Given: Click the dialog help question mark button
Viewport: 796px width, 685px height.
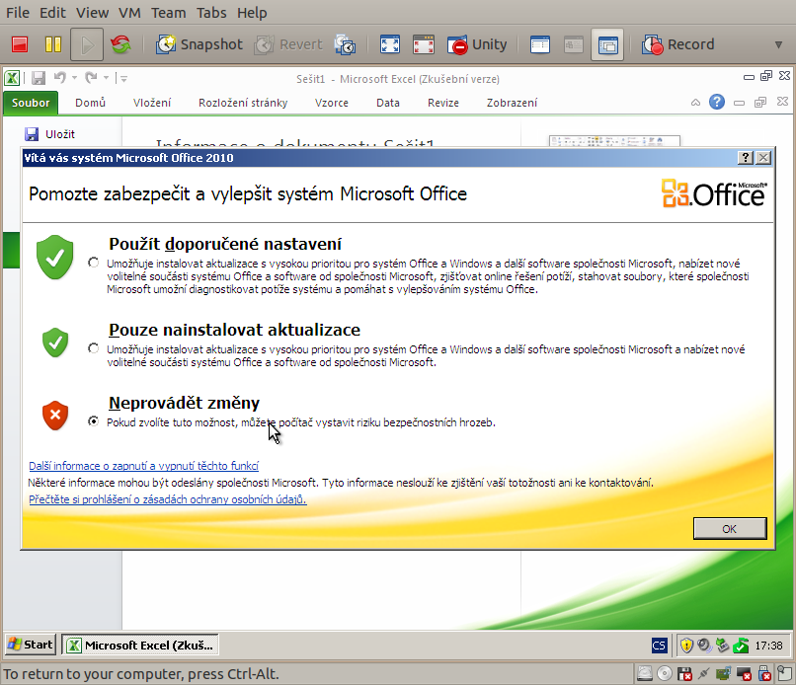Looking at the screenshot, I should click(746, 158).
